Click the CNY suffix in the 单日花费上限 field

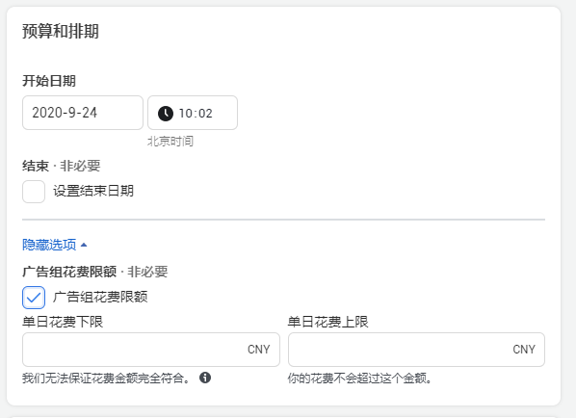(524, 350)
